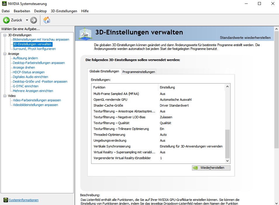
Task: Click the Einstellung column header
Action: tap(191, 87)
